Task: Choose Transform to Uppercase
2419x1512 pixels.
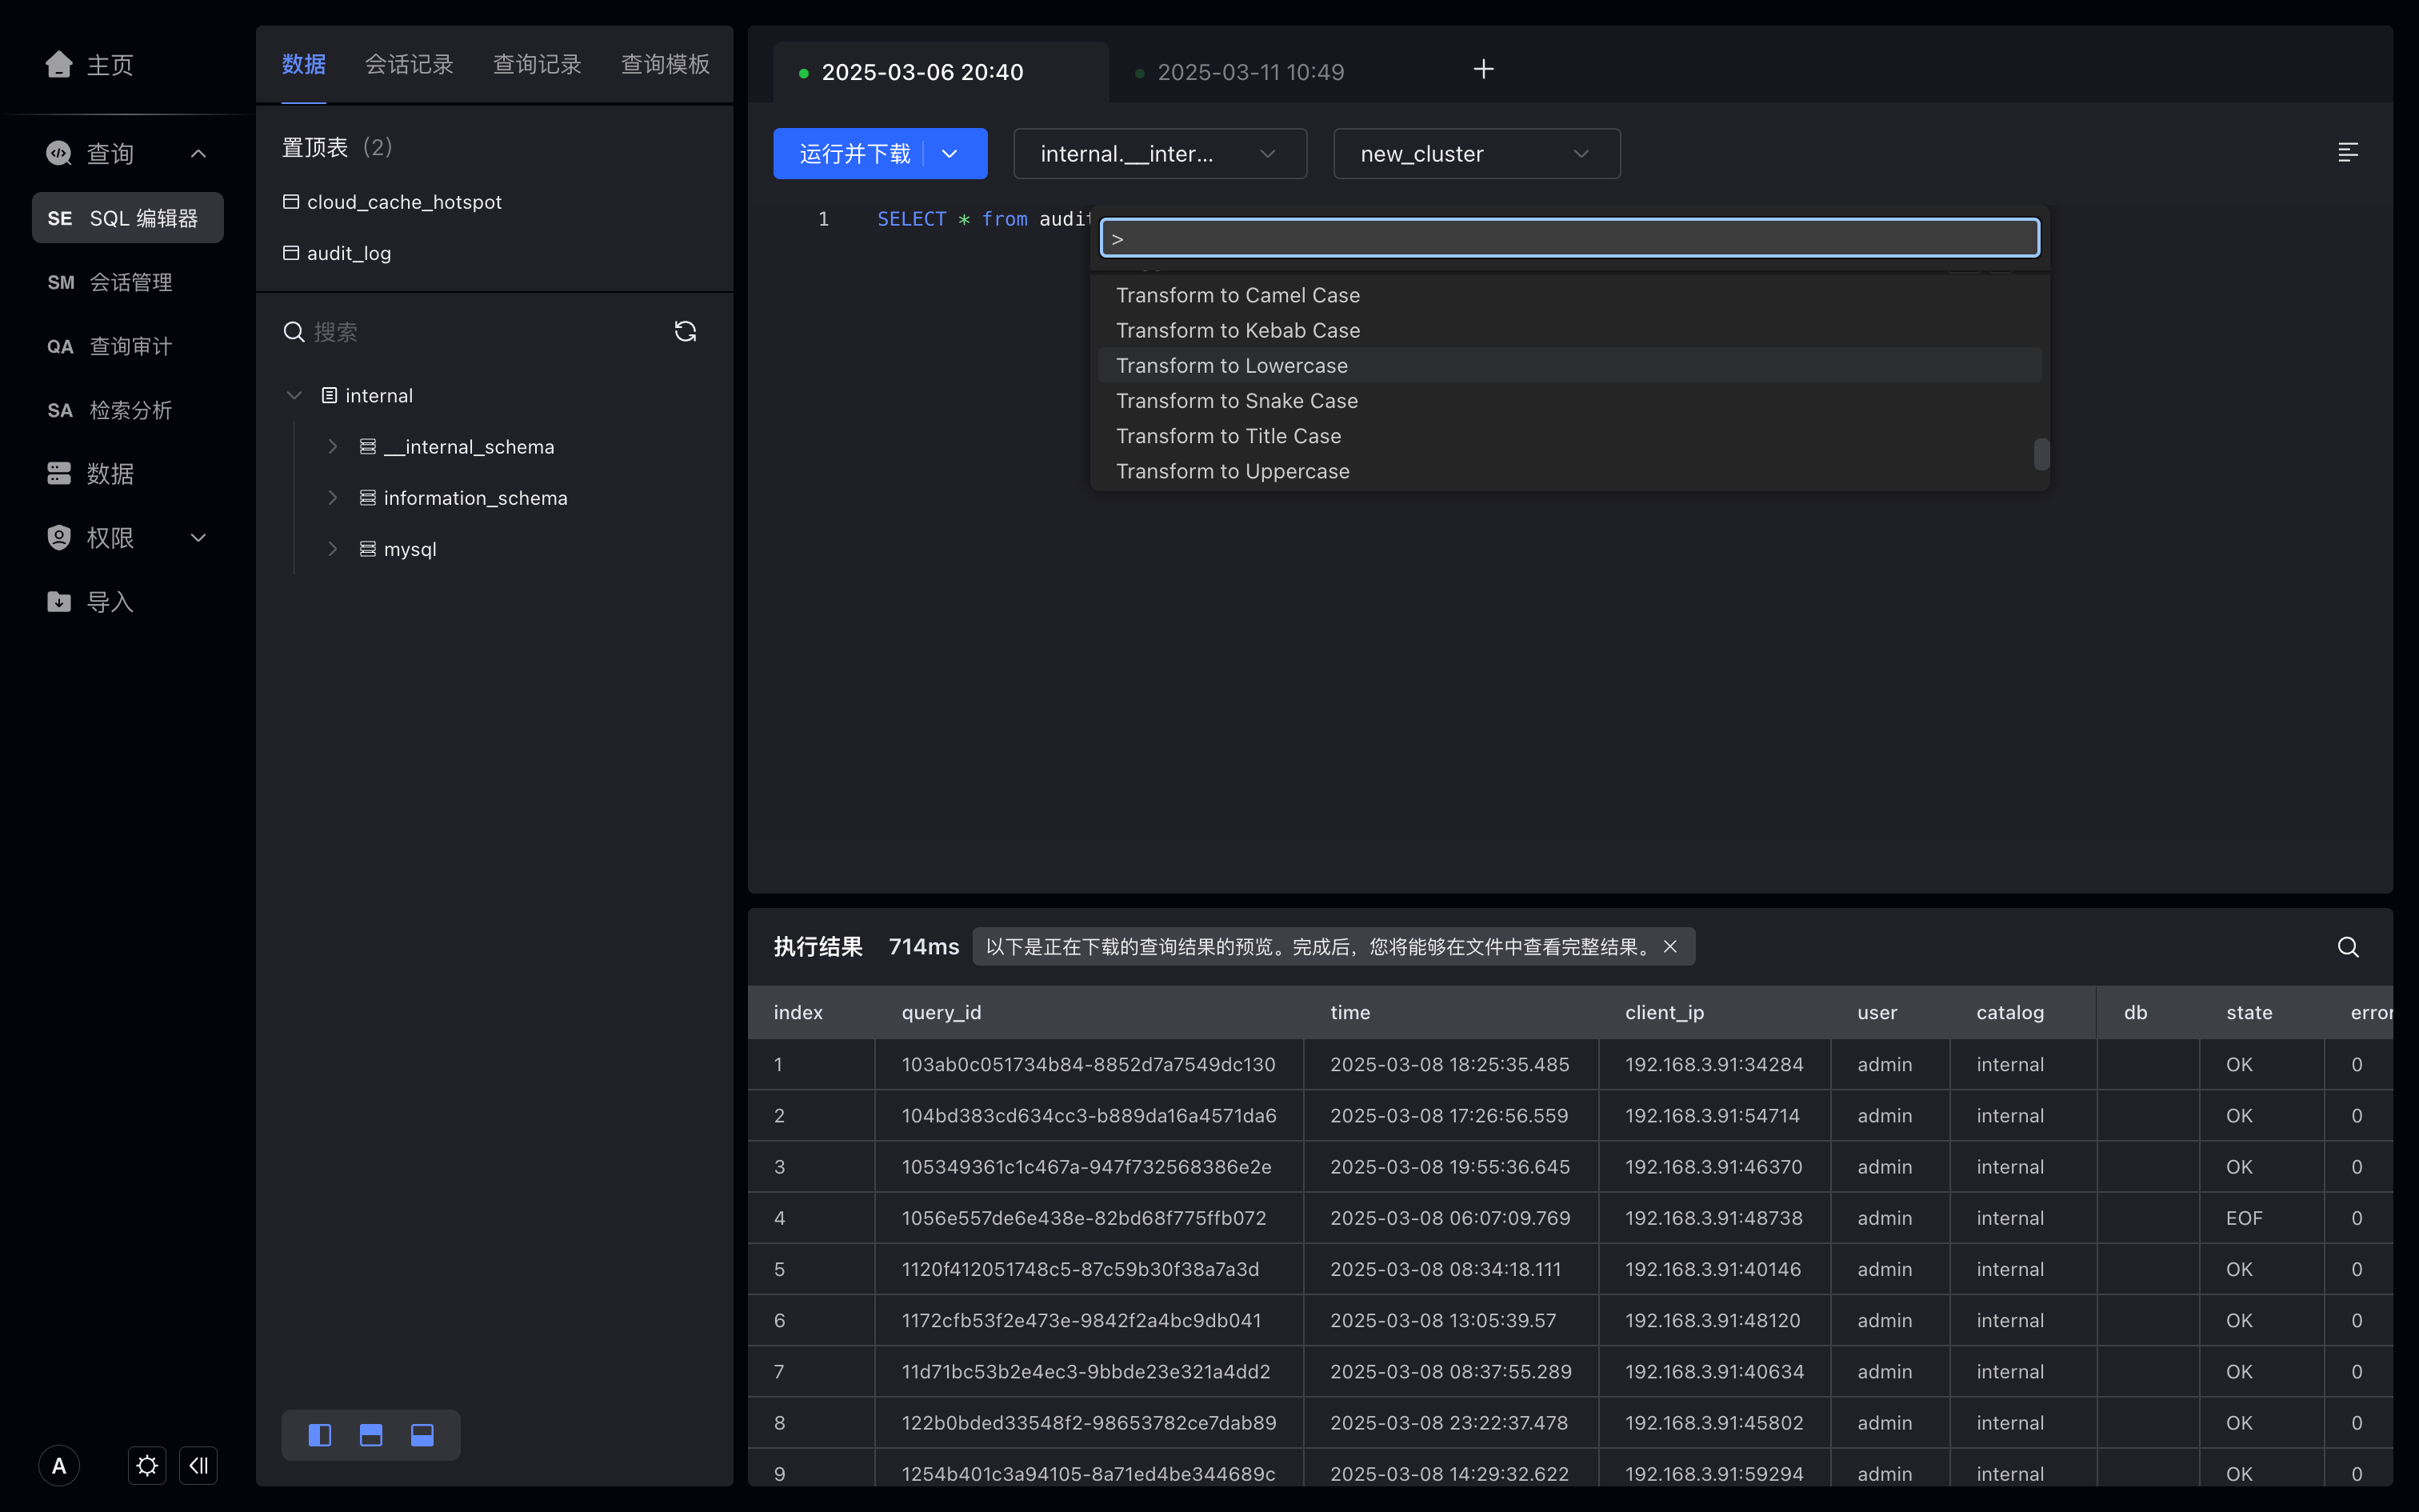Action: click(x=1569, y=471)
